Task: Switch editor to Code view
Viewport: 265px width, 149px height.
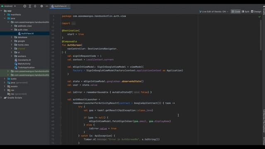Action: pyautogui.click(x=236, y=12)
